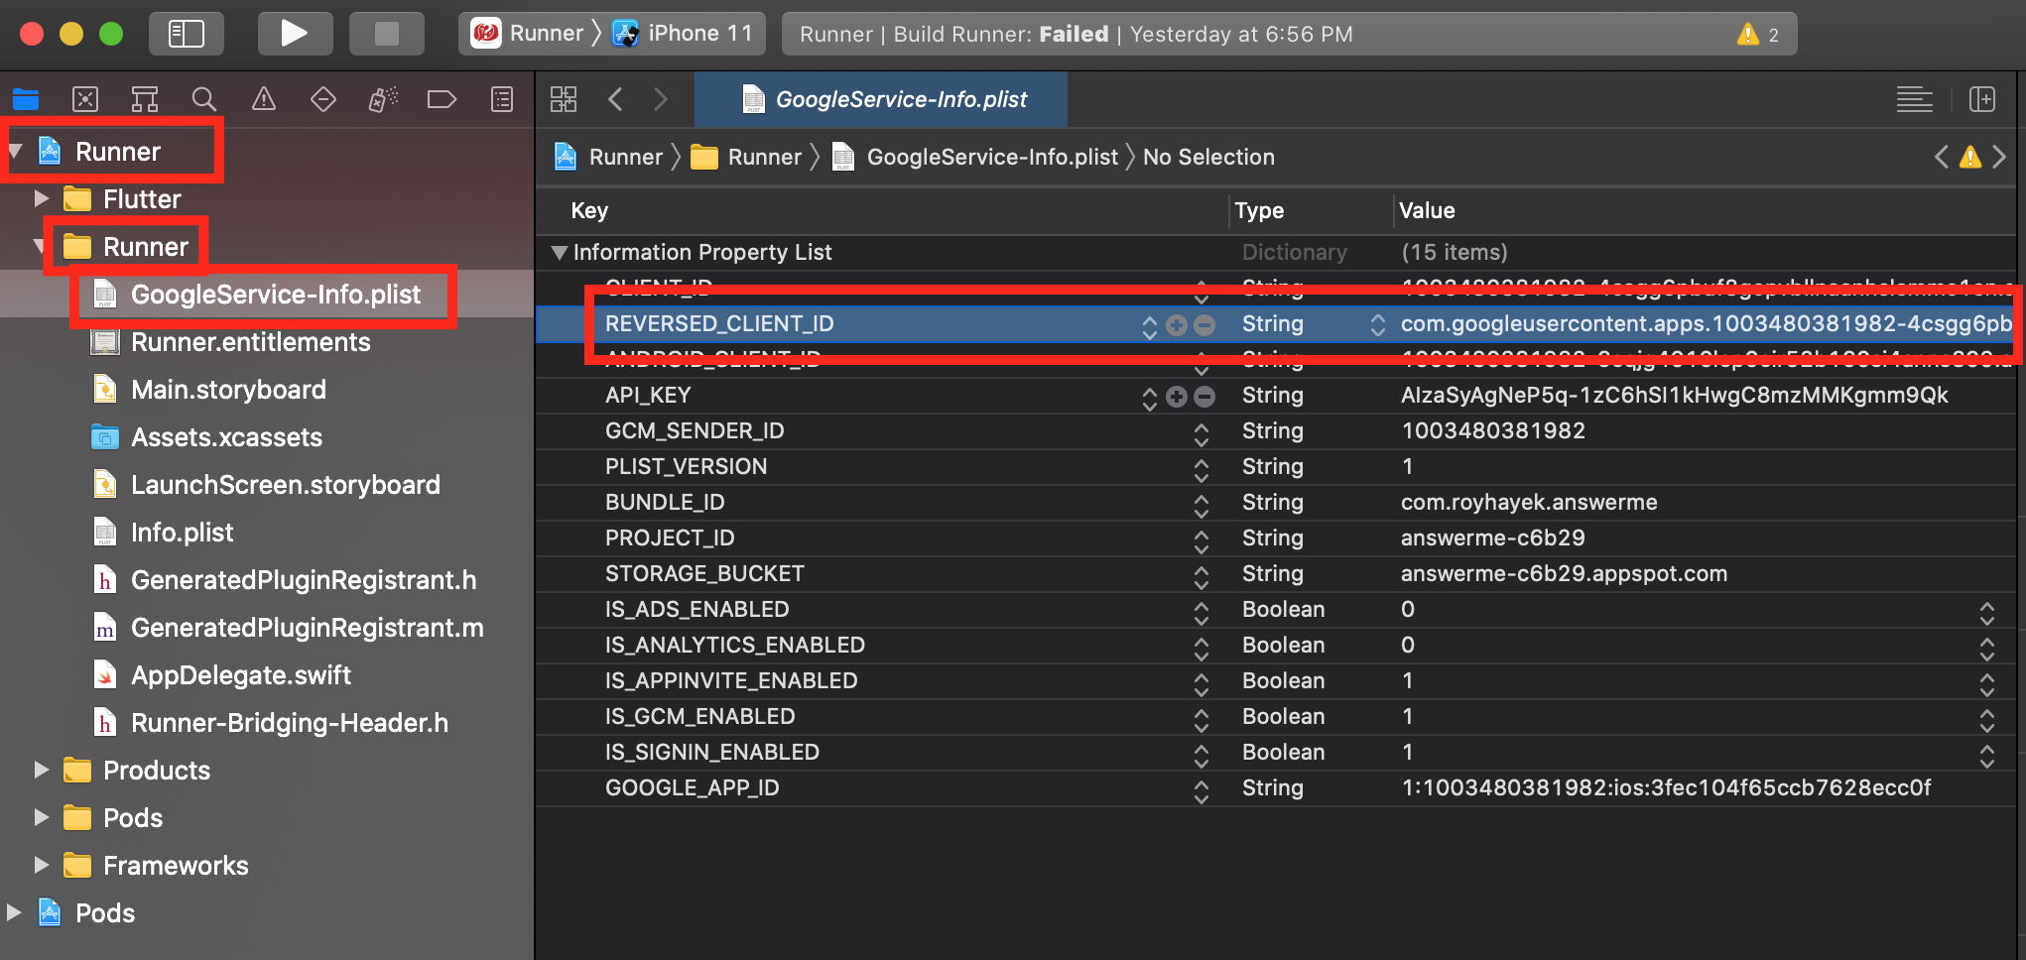
Task: Toggle IS_ADS_ENABLED boolean value stepper
Action: pos(1987,613)
